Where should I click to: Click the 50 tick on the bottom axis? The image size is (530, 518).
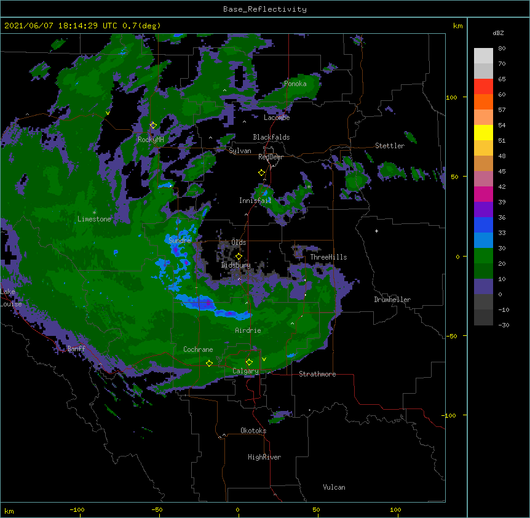point(316,509)
